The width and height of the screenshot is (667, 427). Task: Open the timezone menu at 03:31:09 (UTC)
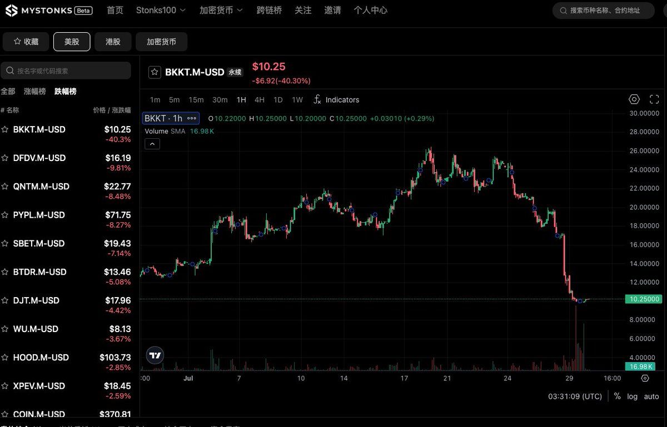575,396
